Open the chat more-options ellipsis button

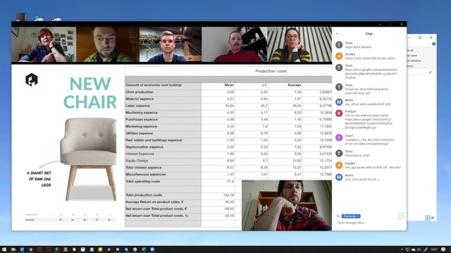pyautogui.click(x=400, y=216)
